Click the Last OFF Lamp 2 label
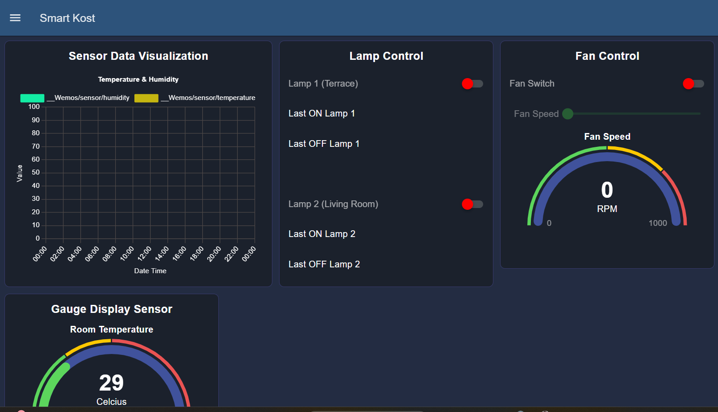The width and height of the screenshot is (718, 412). (324, 264)
